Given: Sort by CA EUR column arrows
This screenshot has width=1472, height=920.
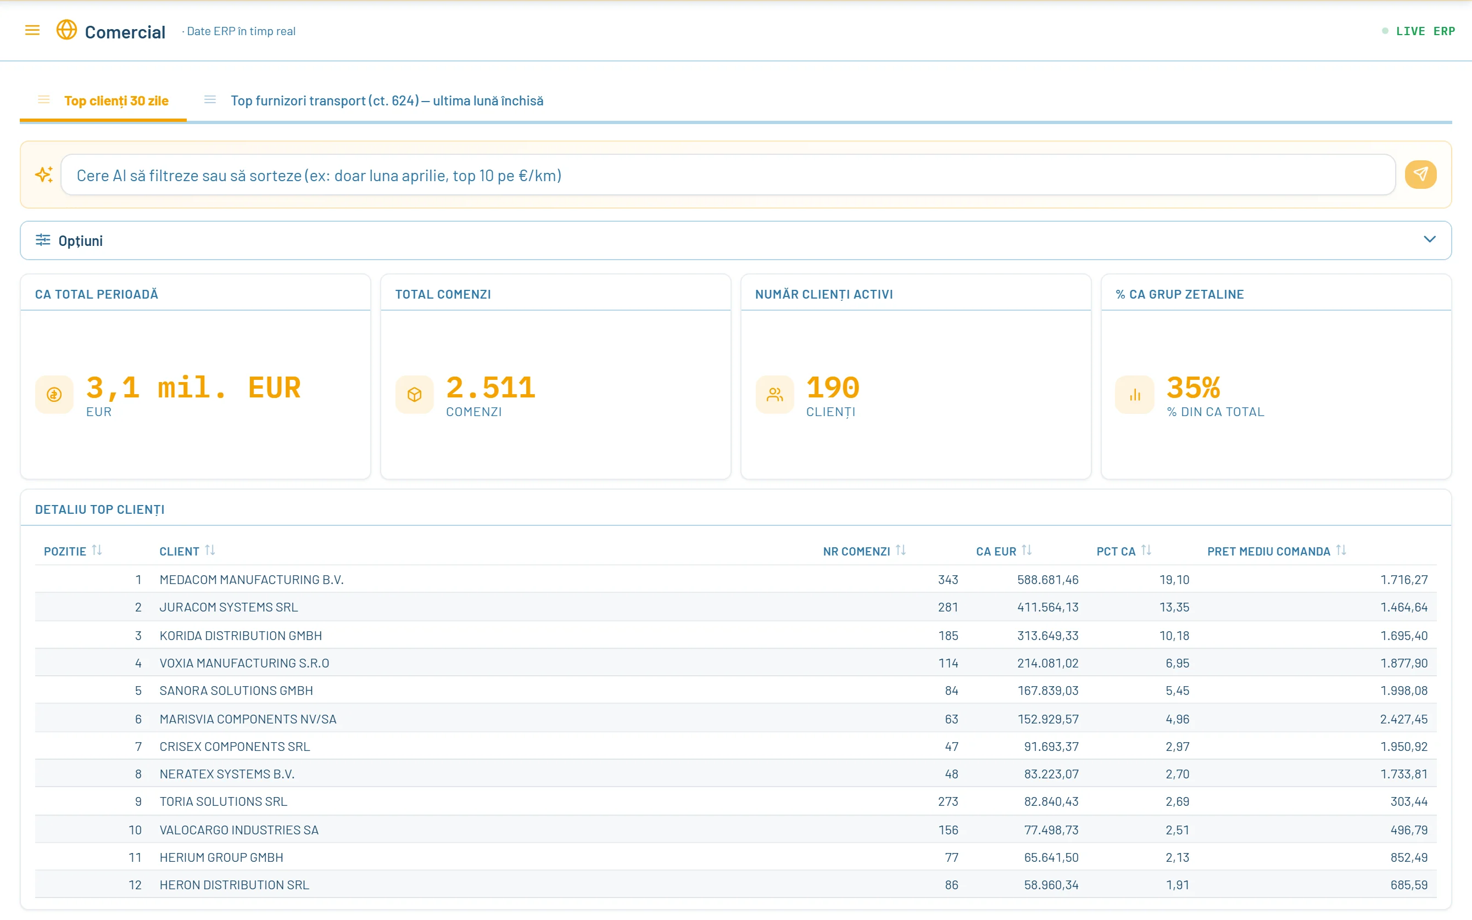Looking at the screenshot, I should tap(1027, 551).
